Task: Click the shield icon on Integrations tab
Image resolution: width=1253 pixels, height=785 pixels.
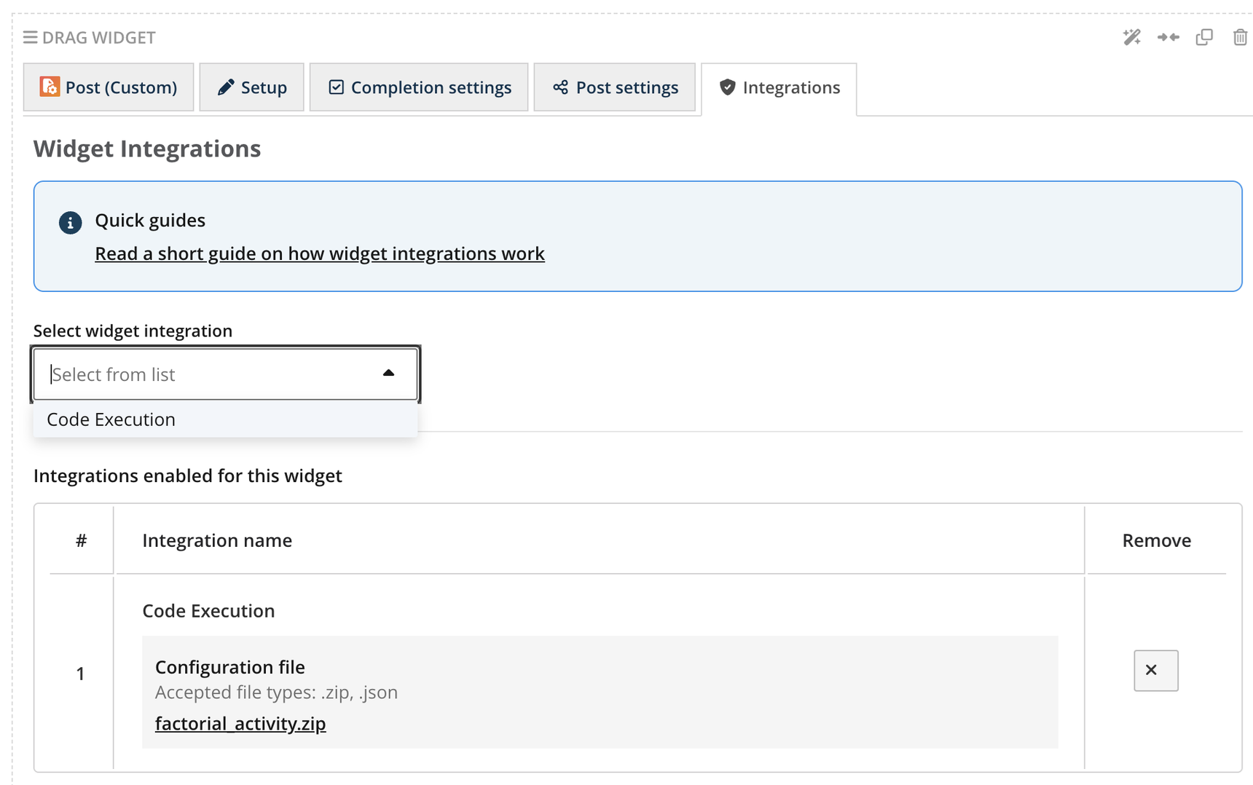Action: (x=727, y=87)
